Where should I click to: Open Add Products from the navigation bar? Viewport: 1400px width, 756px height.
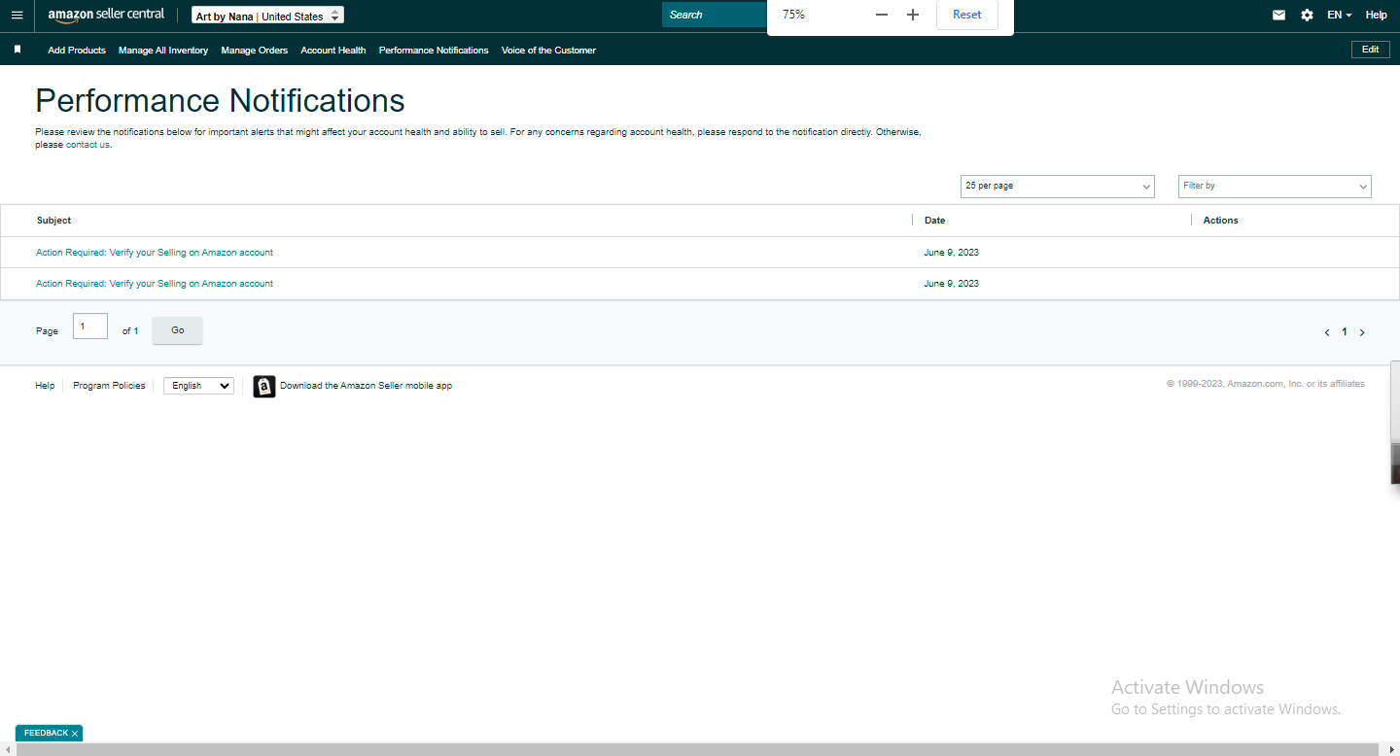pos(77,51)
